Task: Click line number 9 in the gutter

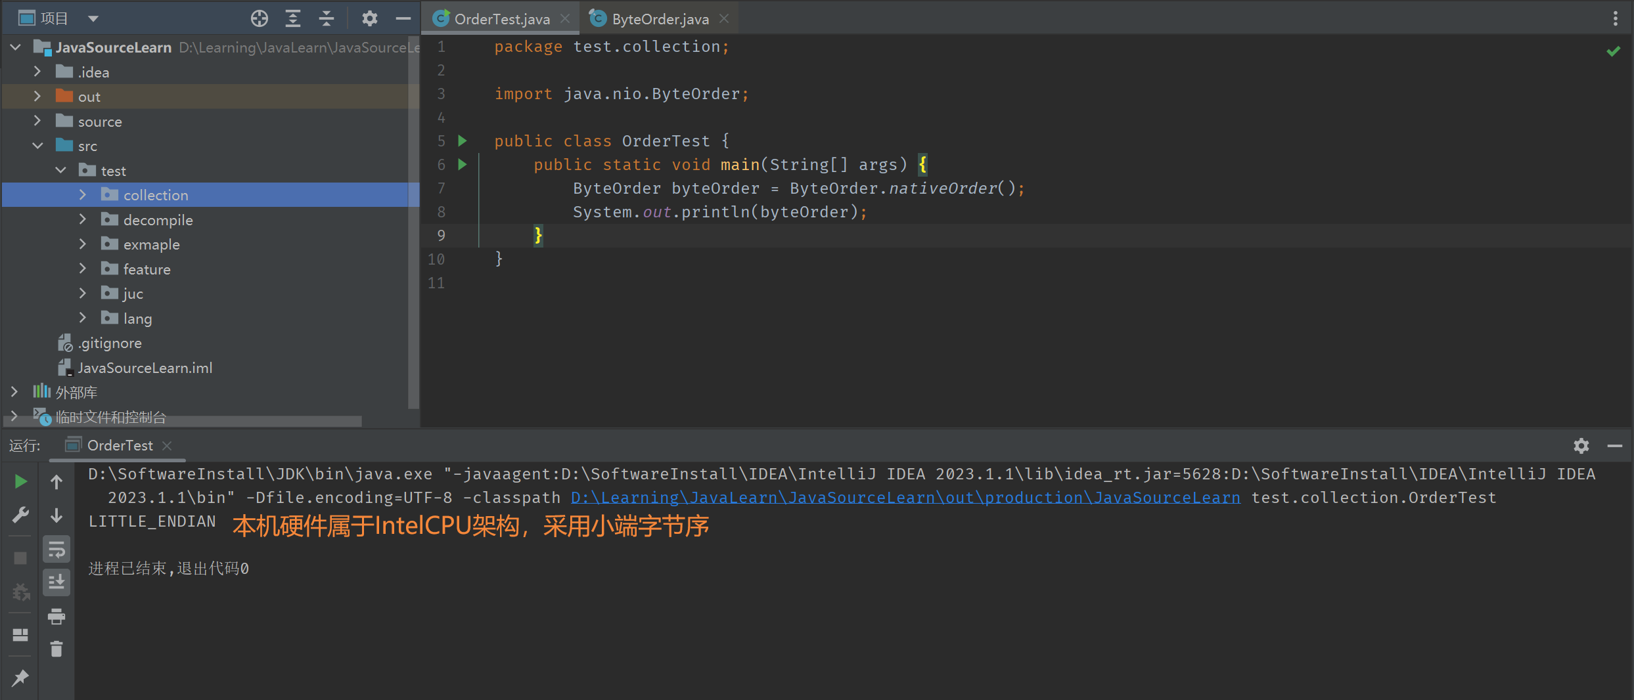Action: point(441,235)
